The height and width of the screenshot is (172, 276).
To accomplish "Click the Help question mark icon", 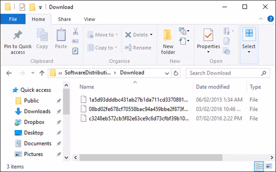I will tap(270, 19).
